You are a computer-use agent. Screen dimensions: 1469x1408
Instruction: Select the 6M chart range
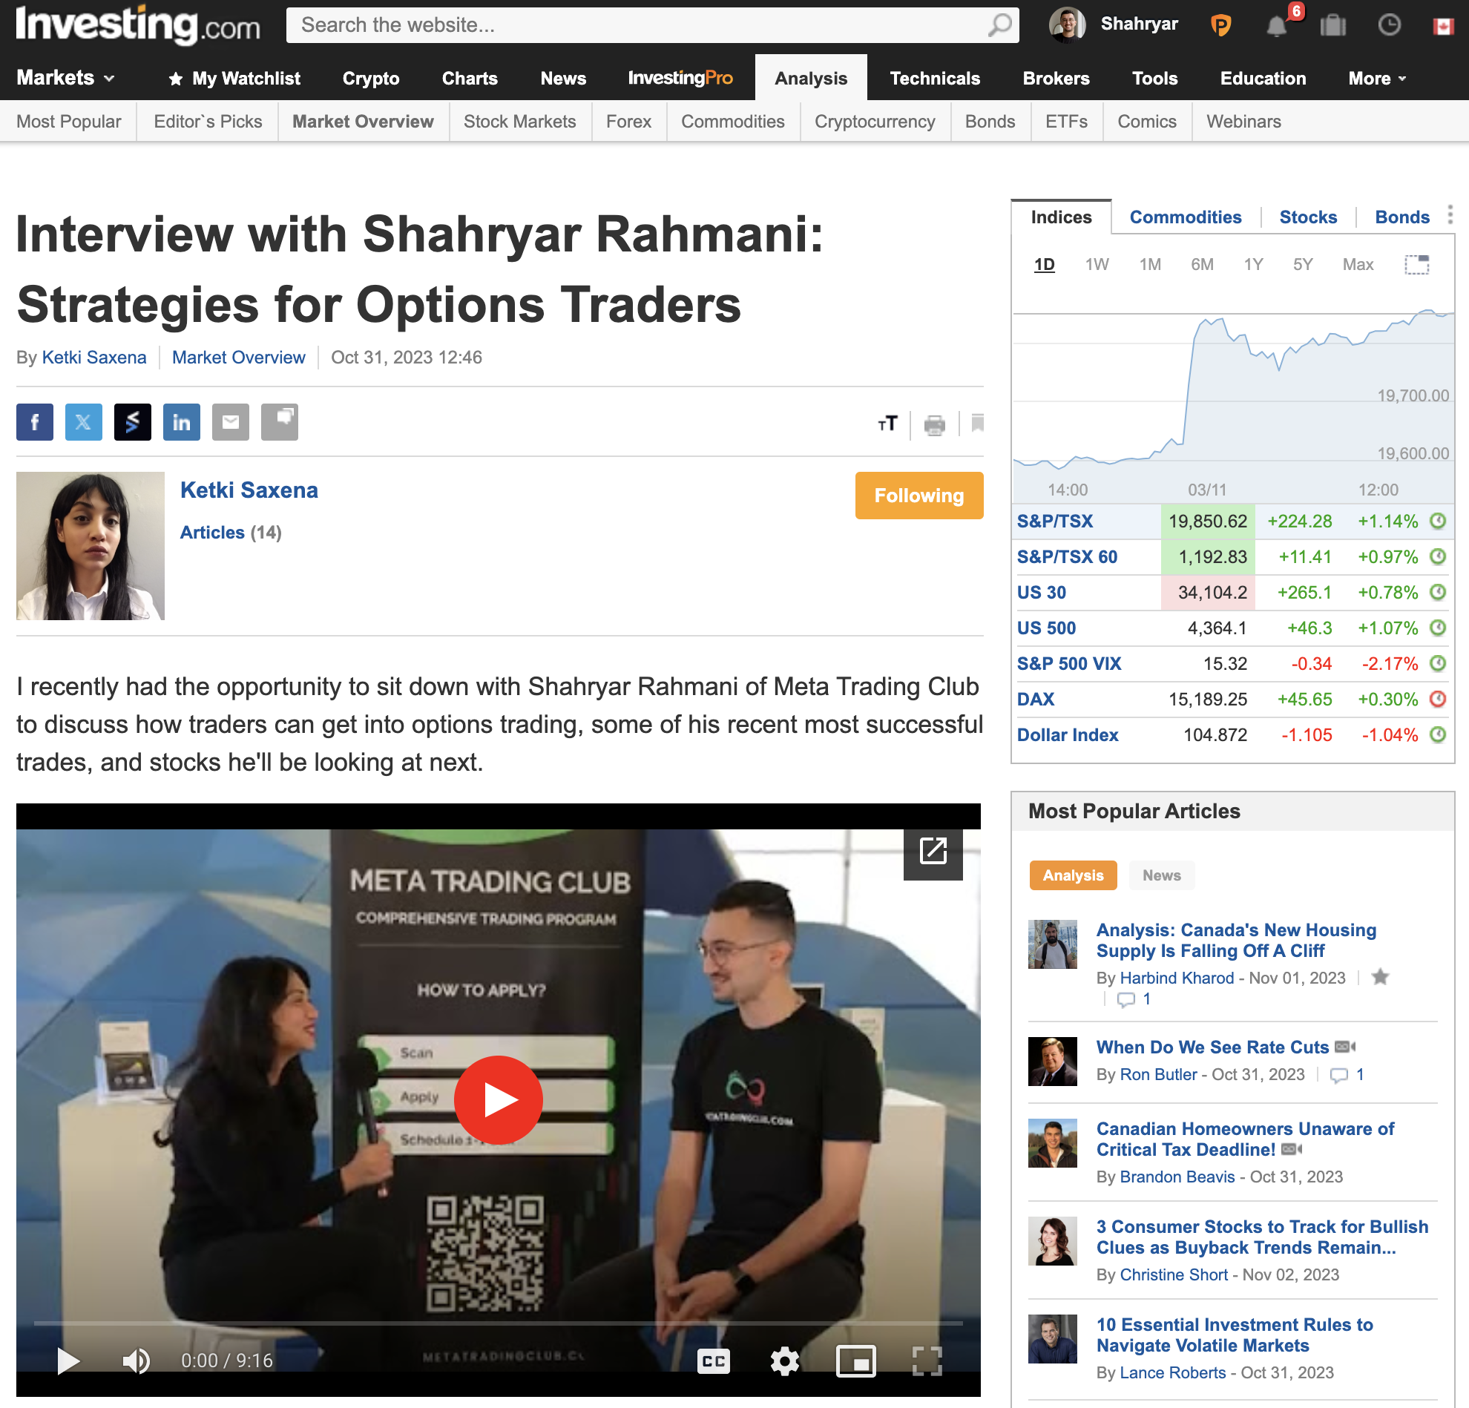1202,265
